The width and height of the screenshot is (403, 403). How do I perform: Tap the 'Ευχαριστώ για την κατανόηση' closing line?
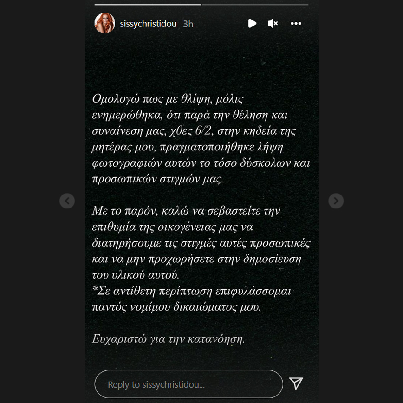168,339
